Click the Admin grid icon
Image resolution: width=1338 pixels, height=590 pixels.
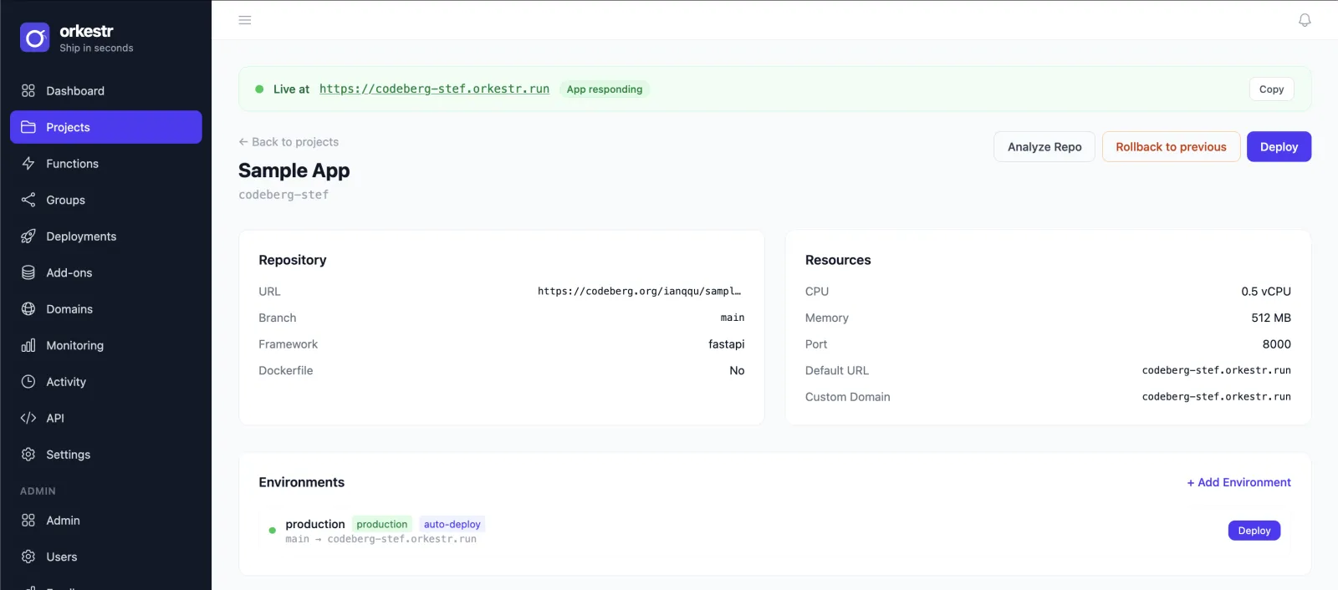[28, 521]
